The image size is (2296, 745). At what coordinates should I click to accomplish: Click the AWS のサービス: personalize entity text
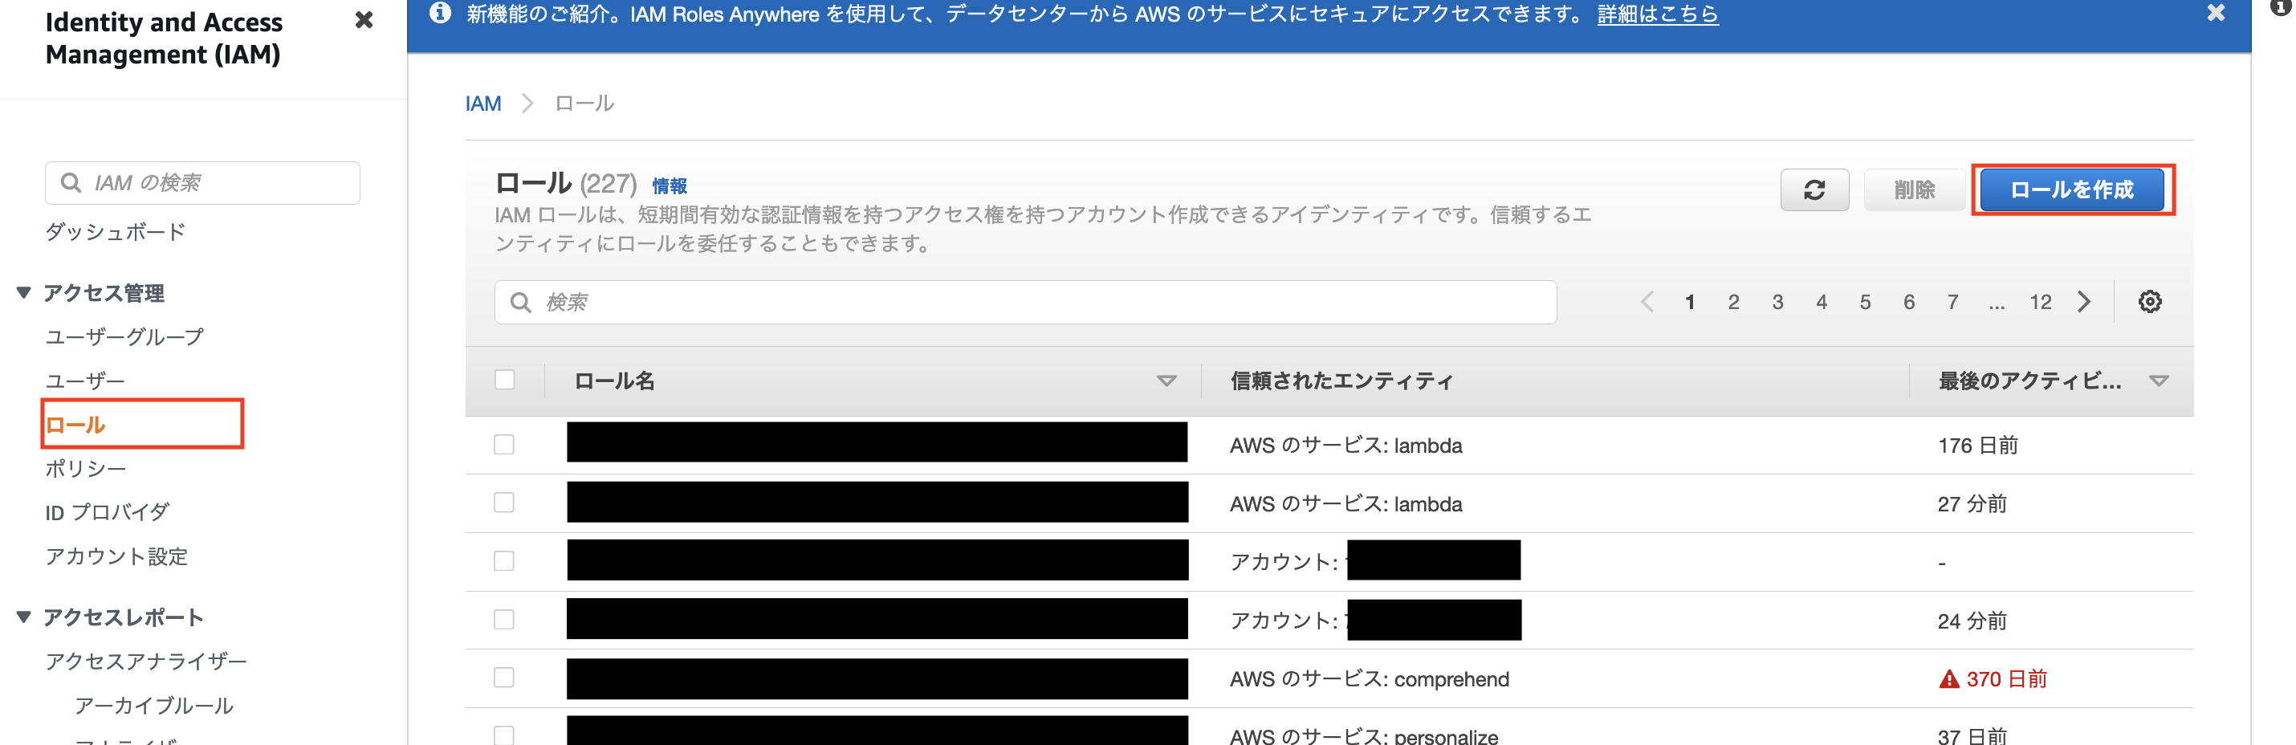pos(1364,736)
